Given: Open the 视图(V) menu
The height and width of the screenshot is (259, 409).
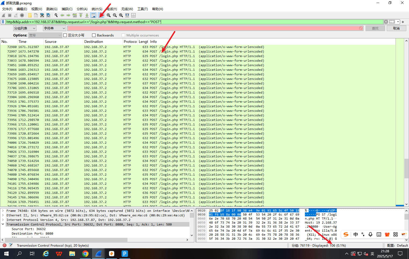Looking at the screenshot, I should coord(37,9).
